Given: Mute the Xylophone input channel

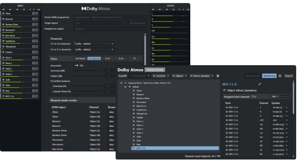Looking at the screenshot, I should tap(37, 41).
